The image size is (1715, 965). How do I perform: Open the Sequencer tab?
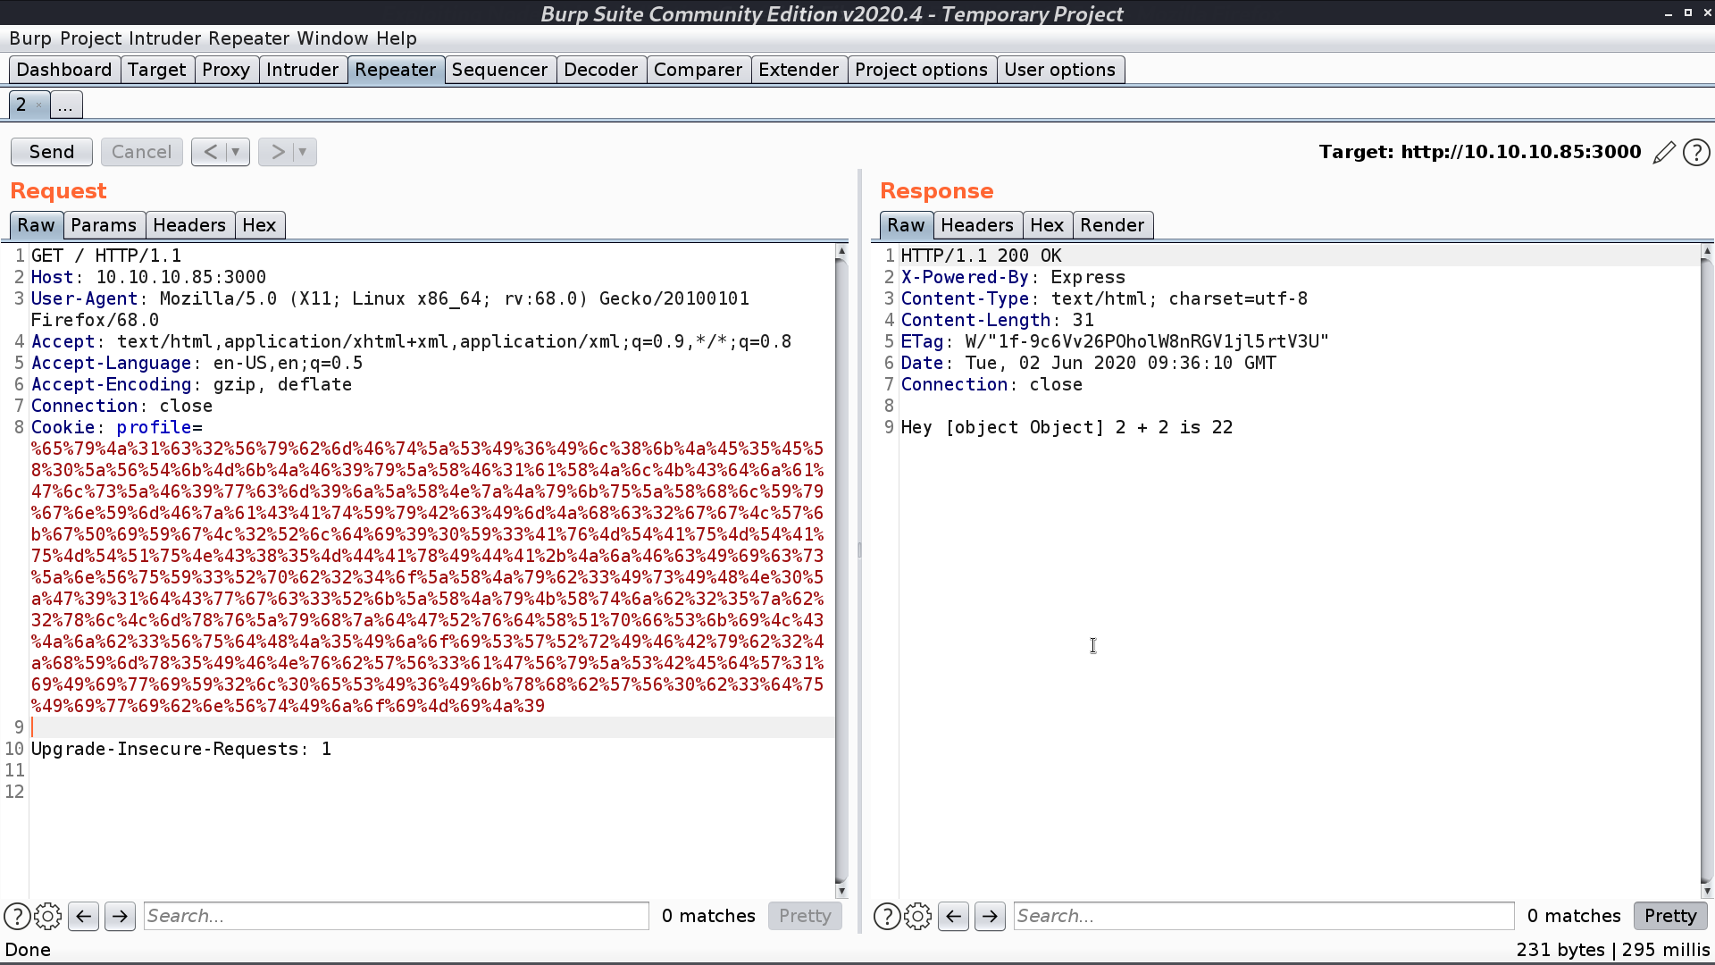coord(499,70)
